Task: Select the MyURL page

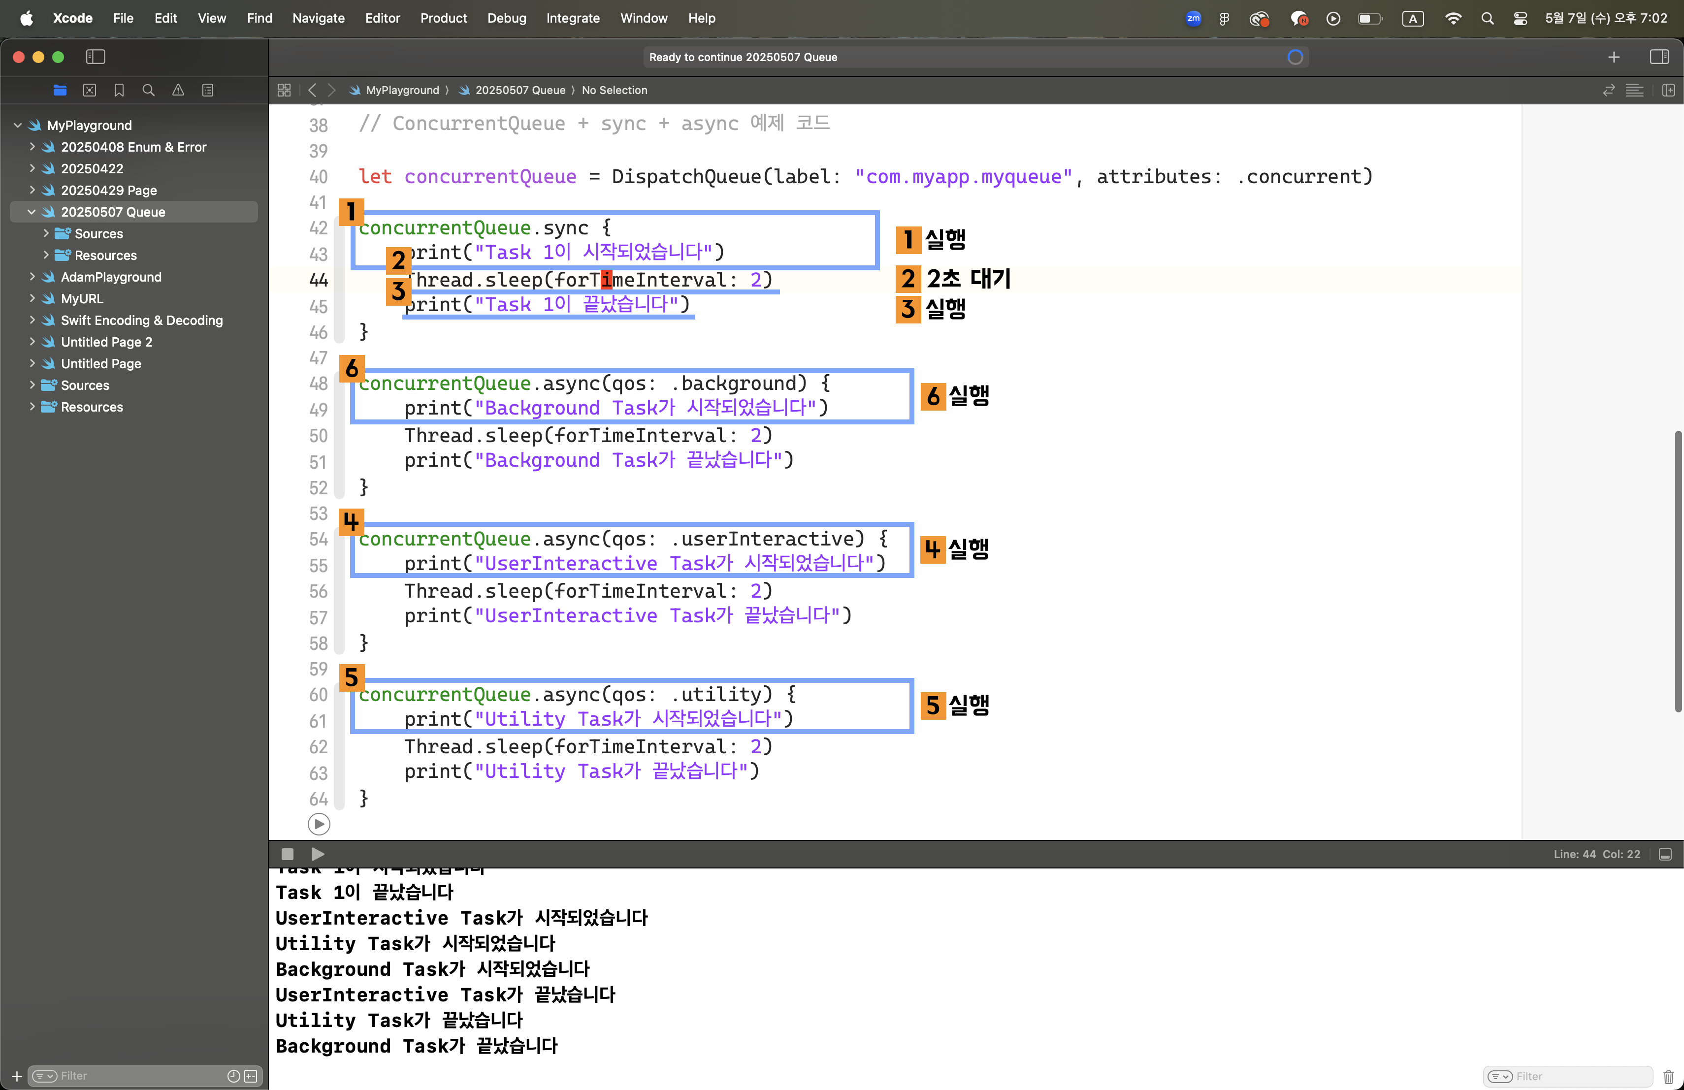Action: (81, 298)
